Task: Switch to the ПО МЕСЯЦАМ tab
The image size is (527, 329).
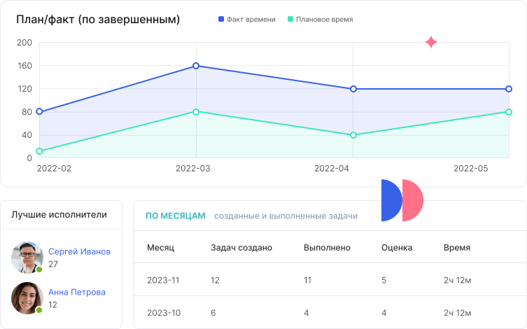Action: pos(176,216)
